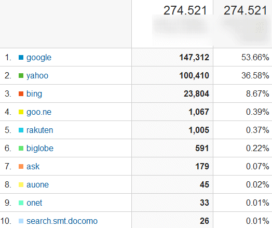272x228 pixels.
Task: Click the blue color swatch beside google
Action: coord(21,58)
